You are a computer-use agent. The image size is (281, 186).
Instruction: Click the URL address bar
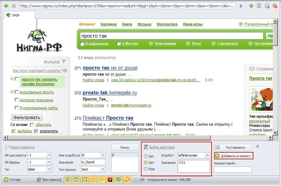pyautogui.click(x=127, y=6)
